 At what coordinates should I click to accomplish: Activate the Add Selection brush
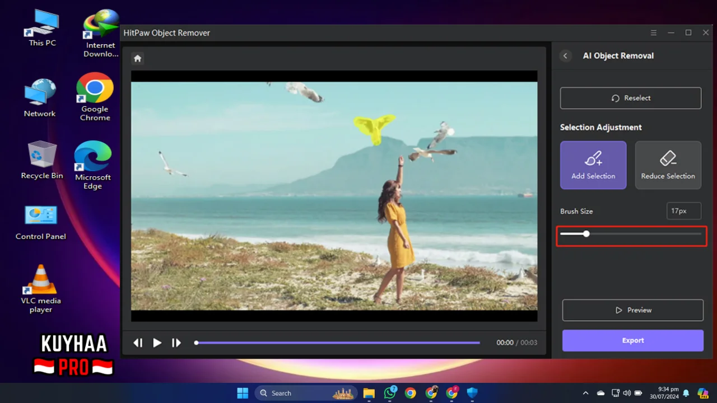(593, 165)
